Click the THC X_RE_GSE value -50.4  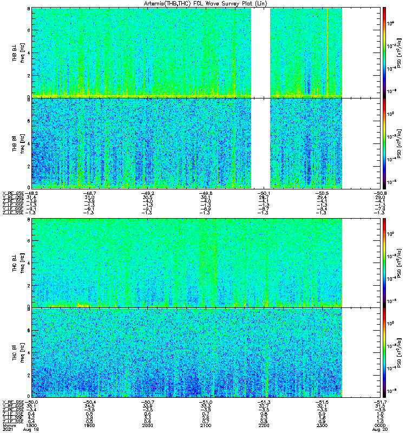pos(89,402)
